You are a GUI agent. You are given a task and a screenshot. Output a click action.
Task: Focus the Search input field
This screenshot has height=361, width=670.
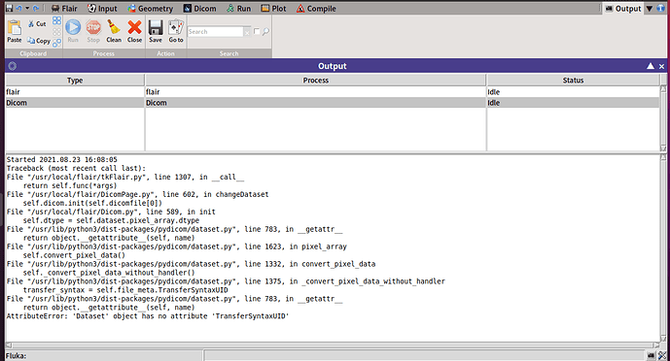point(215,32)
